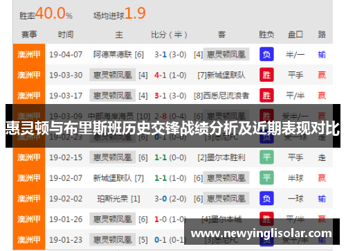Select the date 19-03-17
The height and width of the screenshot is (251, 346).
(x=66, y=96)
